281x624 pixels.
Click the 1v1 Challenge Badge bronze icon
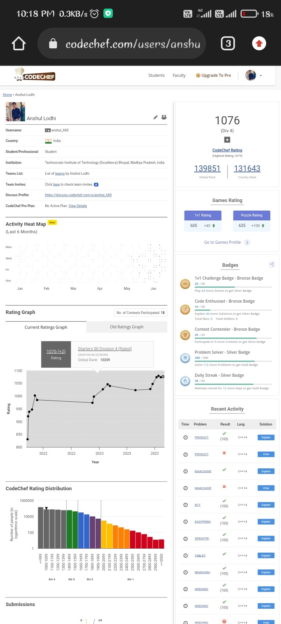coord(185,284)
